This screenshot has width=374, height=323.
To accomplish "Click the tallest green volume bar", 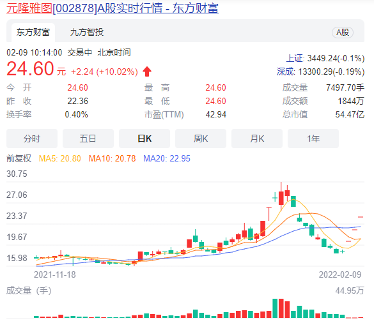I will coord(275,308).
